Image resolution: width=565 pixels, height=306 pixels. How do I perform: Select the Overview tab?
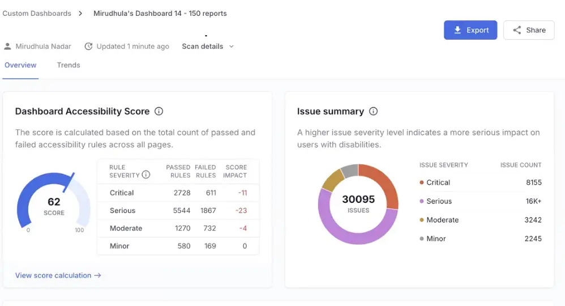click(x=20, y=65)
